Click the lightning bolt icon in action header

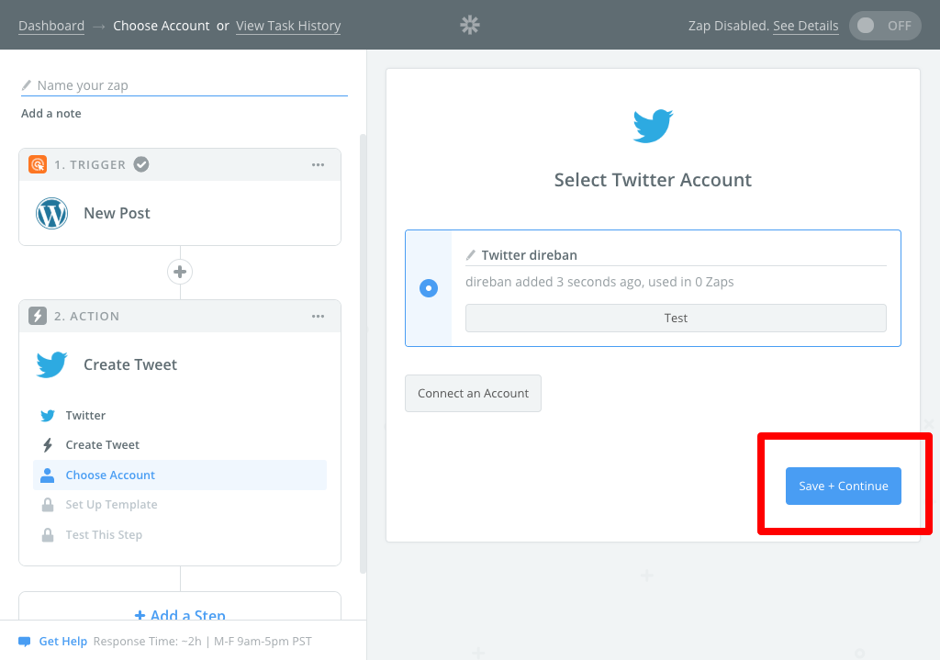38,316
